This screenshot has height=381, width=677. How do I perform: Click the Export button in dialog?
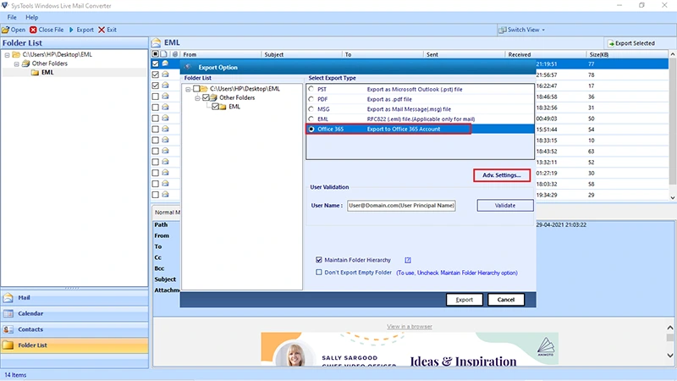click(464, 300)
